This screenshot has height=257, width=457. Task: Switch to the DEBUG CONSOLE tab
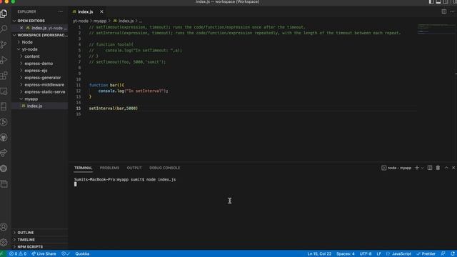pos(165,168)
